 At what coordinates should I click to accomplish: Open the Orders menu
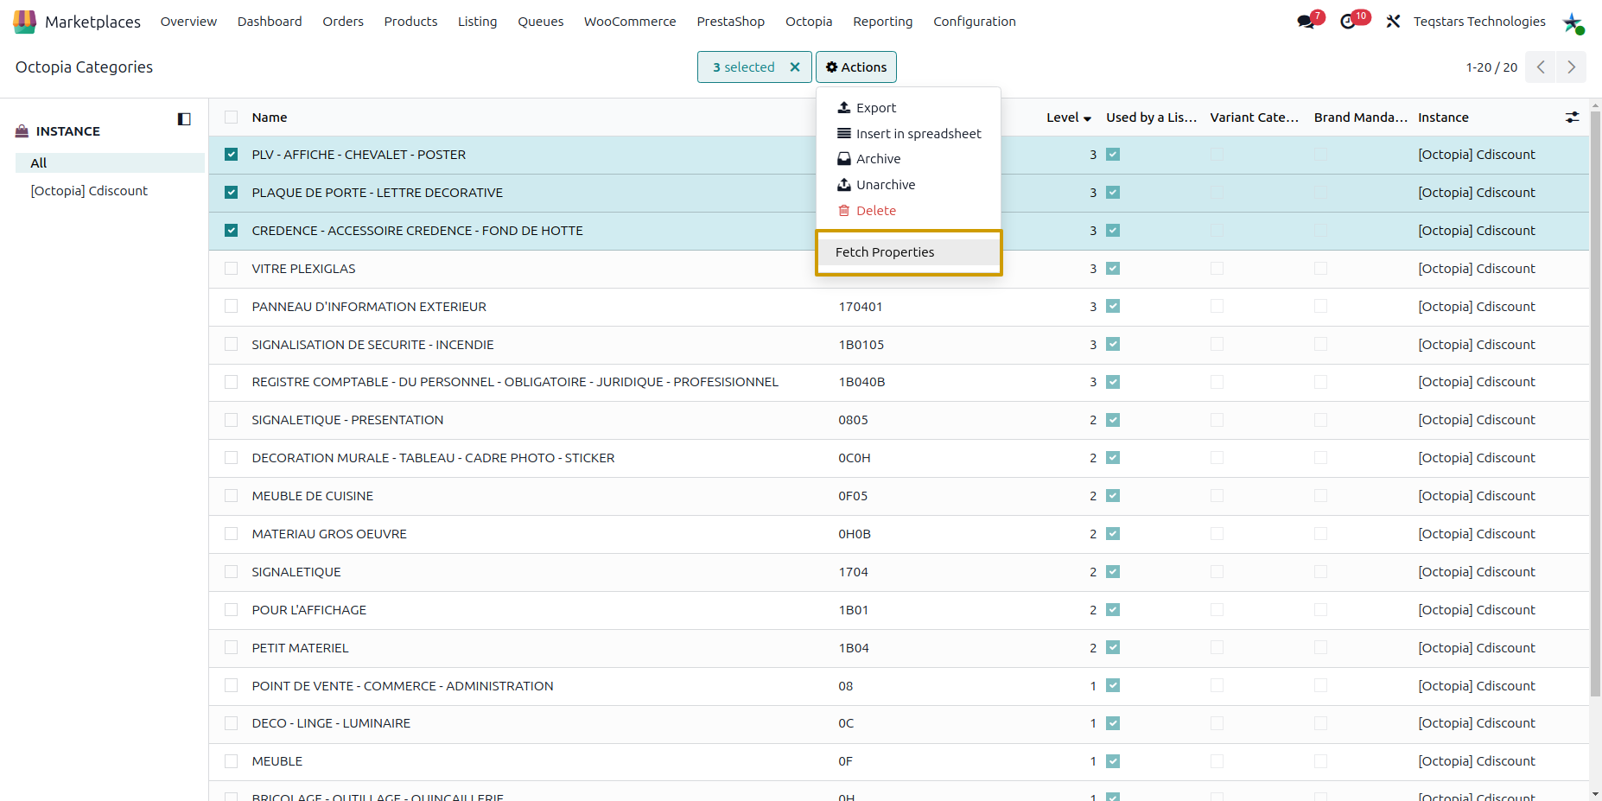click(x=343, y=22)
